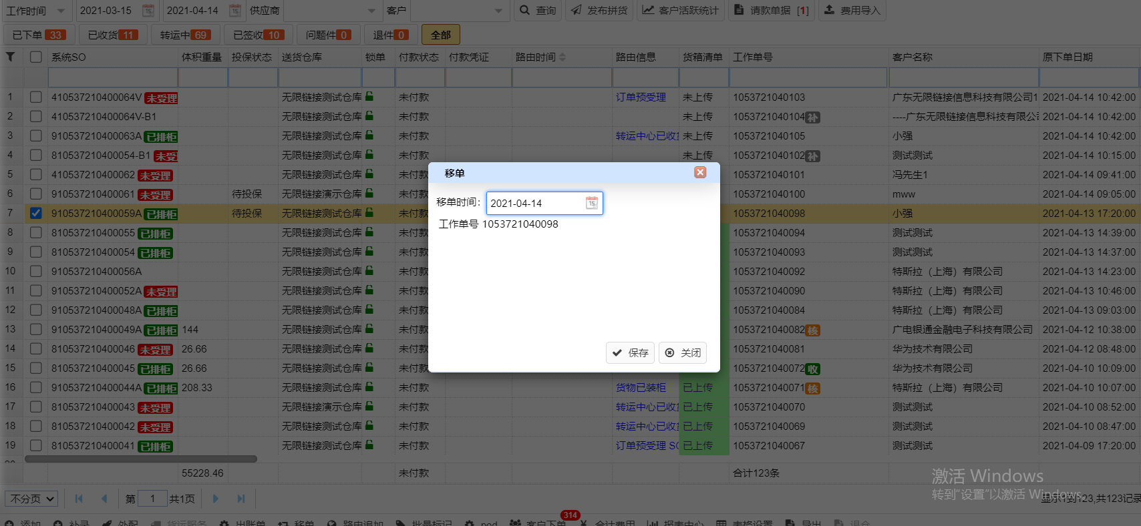The width and height of the screenshot is (1141, 526).
Task: Open the 供应商 combo box dropdown
Action: 371,11
